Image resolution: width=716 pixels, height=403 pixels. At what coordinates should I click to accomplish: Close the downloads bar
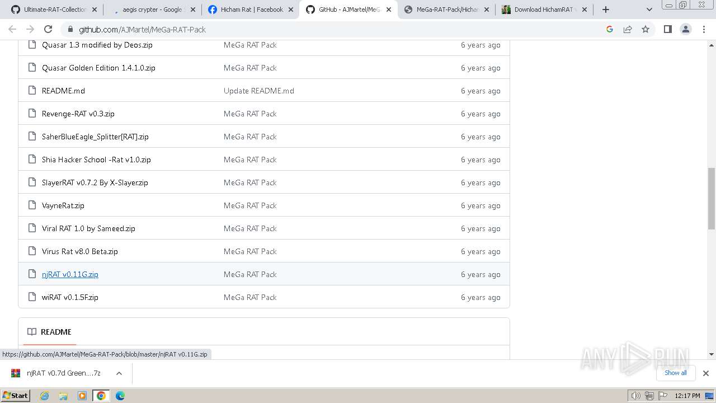pyautogui.click(x=705, y=373)
